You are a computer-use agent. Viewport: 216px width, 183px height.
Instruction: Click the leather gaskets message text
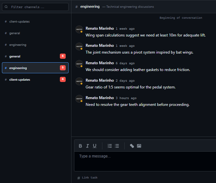coord(138,70)
